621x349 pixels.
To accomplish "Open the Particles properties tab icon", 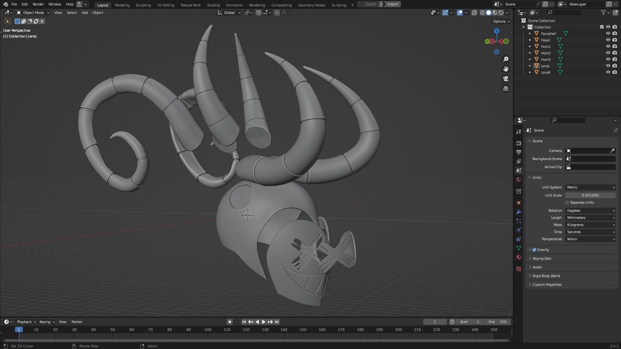I will (519, 221).
